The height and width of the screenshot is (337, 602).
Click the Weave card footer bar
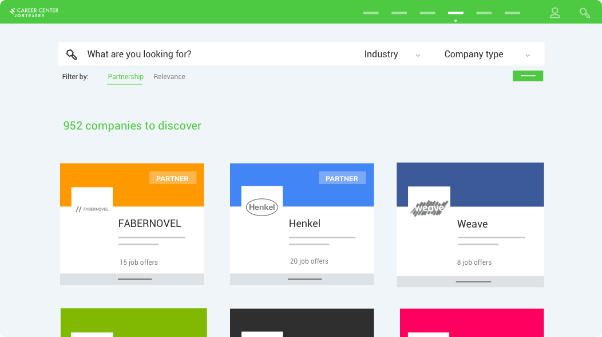470,281
